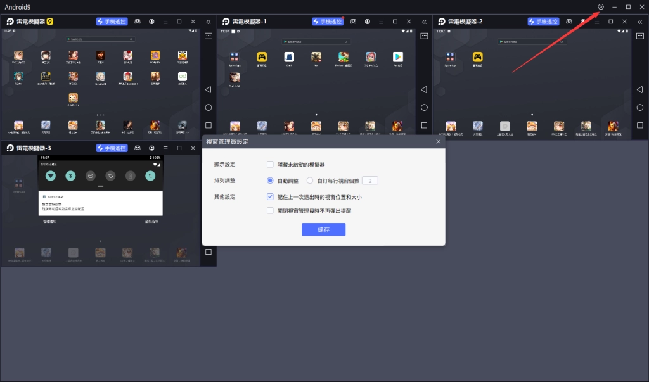Viewport: 649px width, 382px height.
Task: Collapse sidebar chevron of 雷電模擬器-2 window
Action: (640, 22)
